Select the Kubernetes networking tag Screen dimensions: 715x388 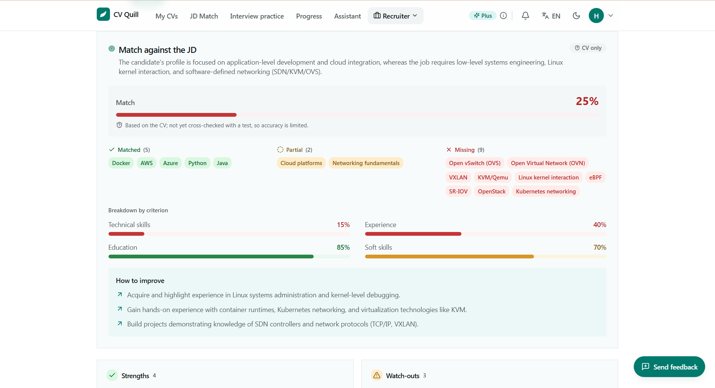[546, 192]
